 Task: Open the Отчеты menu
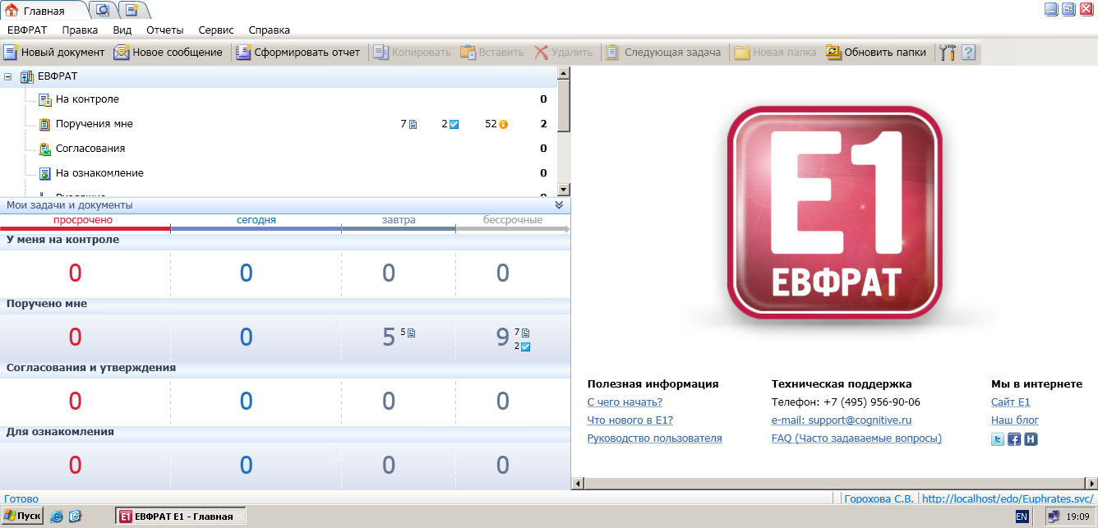[165, 30]
